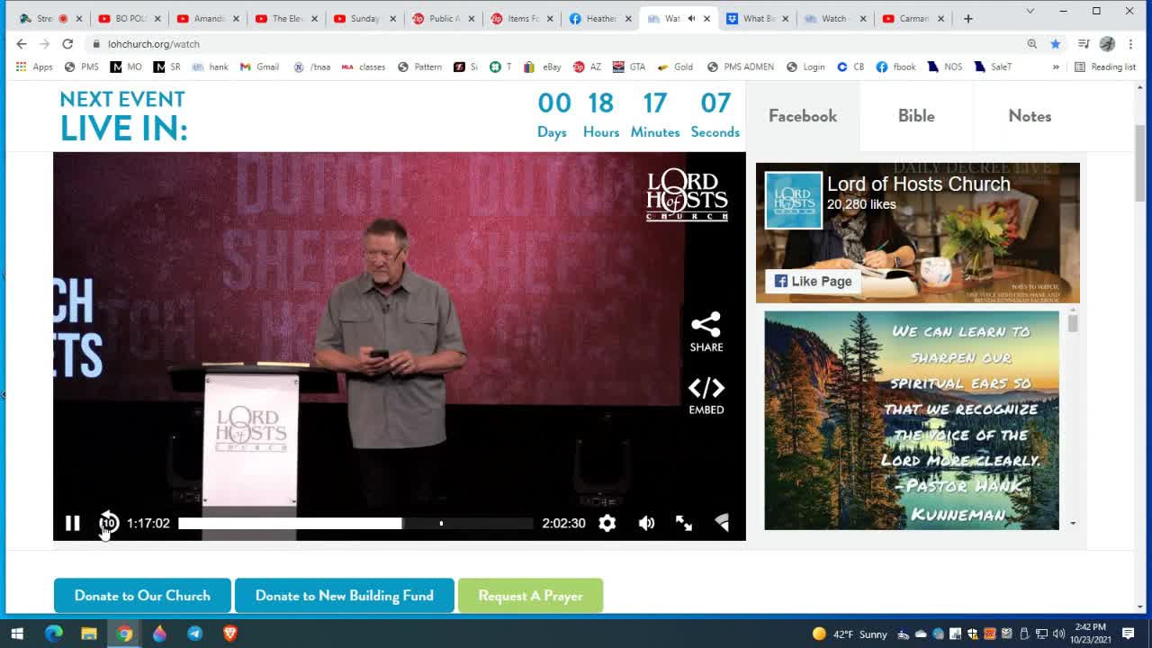Open the Chrome tab search dropdown

(1030, 11)
